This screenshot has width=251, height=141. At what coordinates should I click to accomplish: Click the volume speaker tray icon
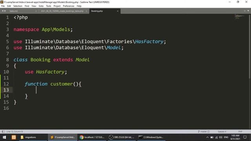click(x=220, y=137)
